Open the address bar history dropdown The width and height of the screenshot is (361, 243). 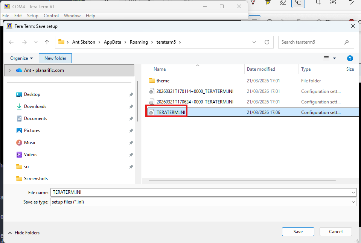pyautogui.click(x=254, y=42)
